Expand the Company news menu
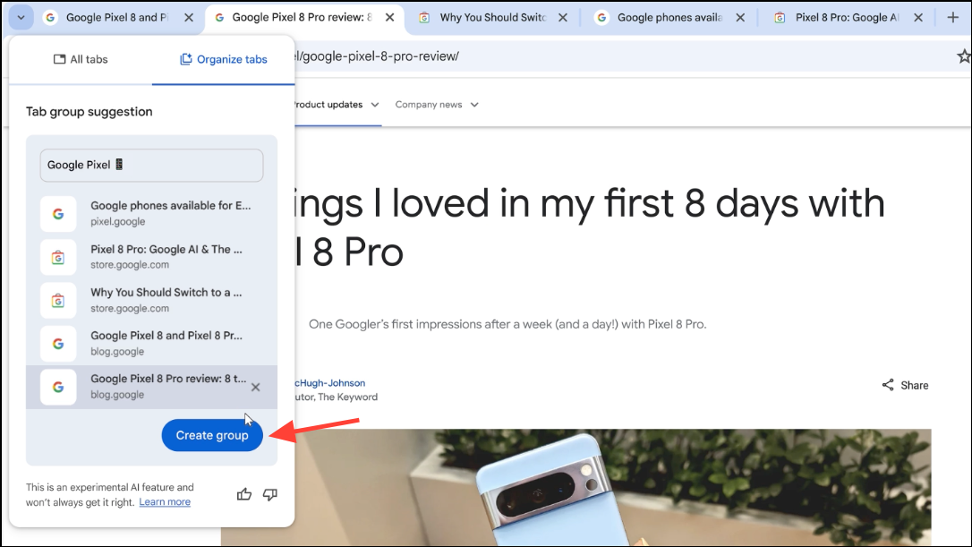Viewport: 972px width, 547px height. point(437,105)
